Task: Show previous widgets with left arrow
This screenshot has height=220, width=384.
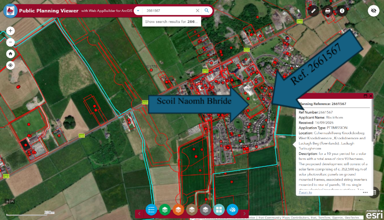Action: click(x=140, y=213)
